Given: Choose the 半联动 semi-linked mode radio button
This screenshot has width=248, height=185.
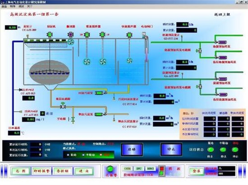Looking at the screenshot, I should [x=83, y=155].
